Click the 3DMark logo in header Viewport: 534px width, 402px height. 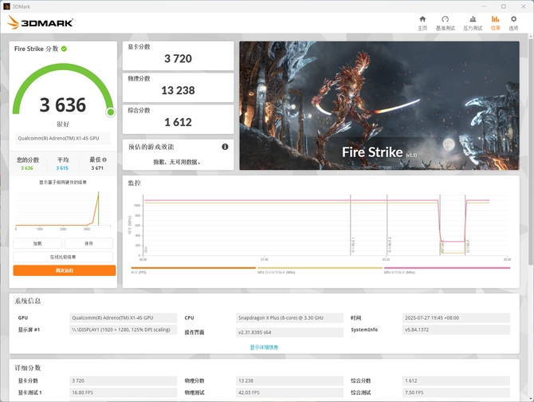tap(40, 23)
